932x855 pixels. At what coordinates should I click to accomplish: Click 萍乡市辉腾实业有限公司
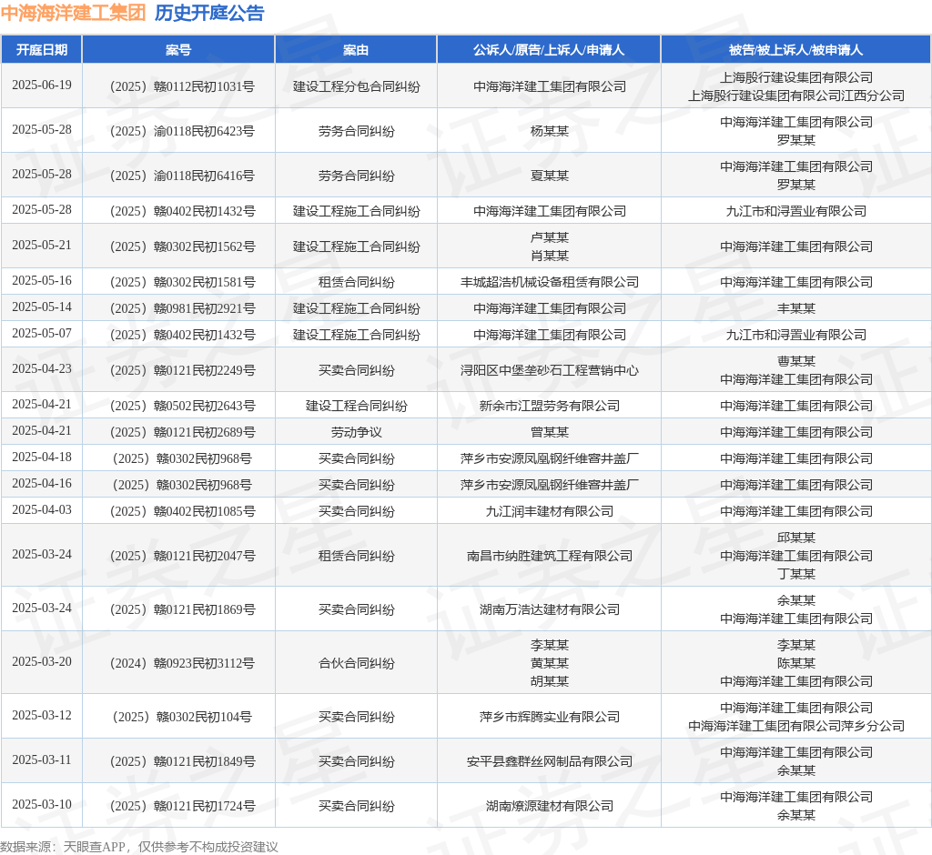pyautogui.click(x=549, y=717)
